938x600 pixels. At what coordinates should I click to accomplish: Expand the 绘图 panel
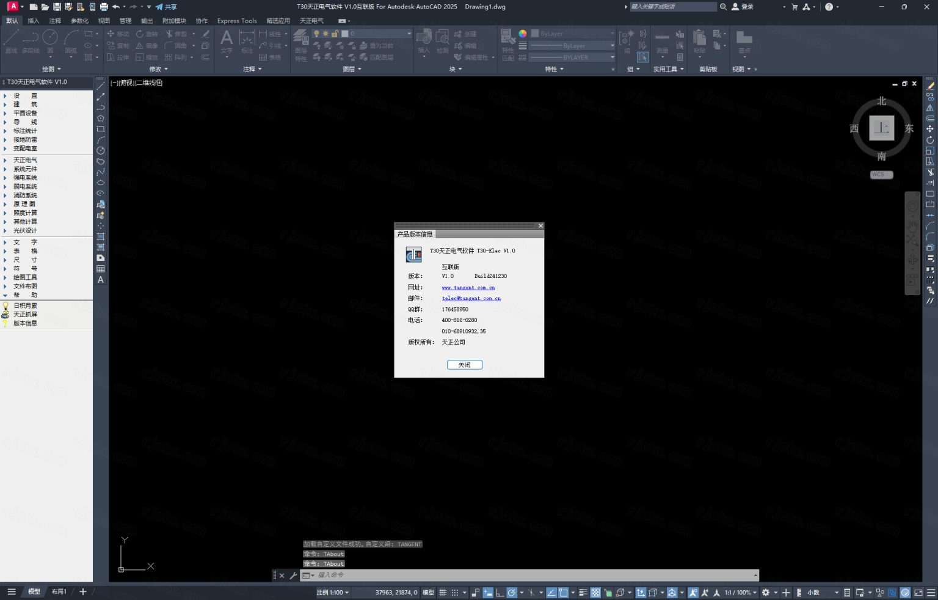tap(51, 69)
